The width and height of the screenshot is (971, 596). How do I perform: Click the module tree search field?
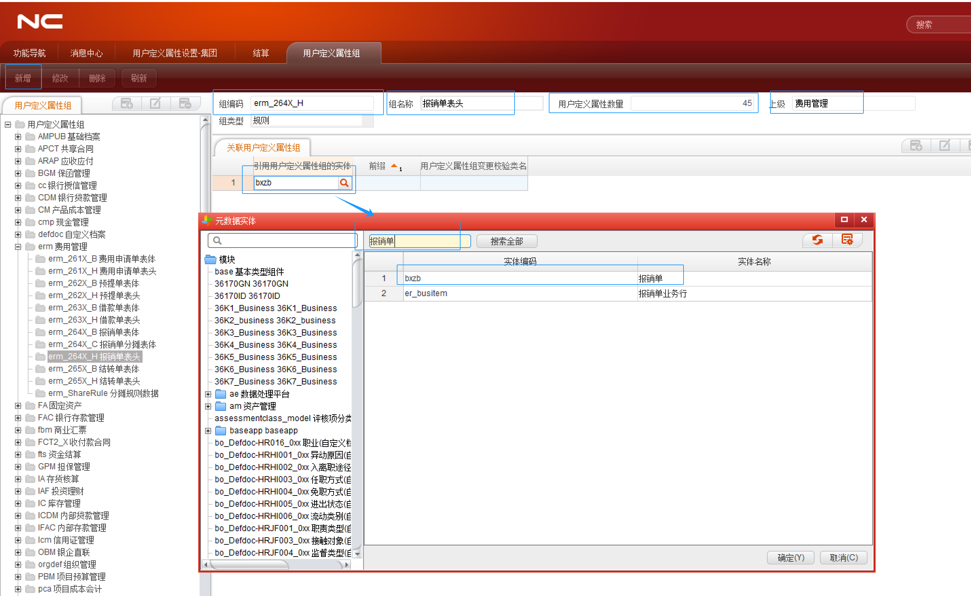[283, 240]
